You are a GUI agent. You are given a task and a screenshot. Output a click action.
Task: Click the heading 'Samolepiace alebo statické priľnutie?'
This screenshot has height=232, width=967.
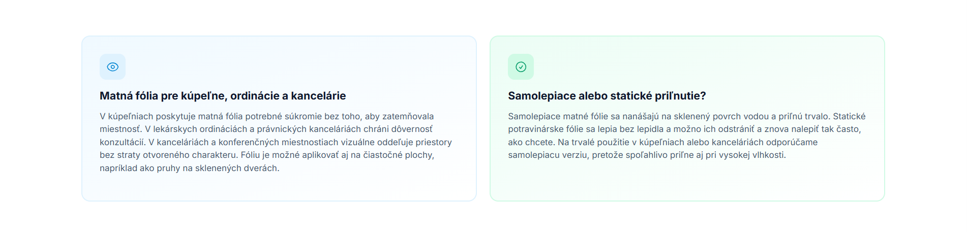pos(607,96)
